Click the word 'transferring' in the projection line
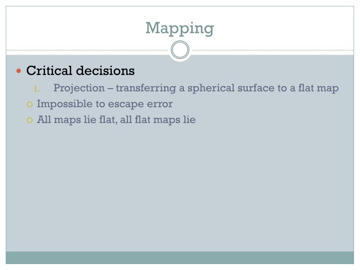The image size is (360, 270). 146,88
